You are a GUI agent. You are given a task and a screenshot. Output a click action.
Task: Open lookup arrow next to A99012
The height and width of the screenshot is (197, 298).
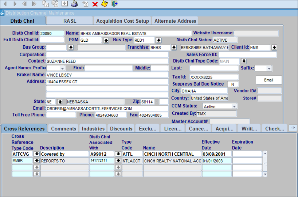118,154
